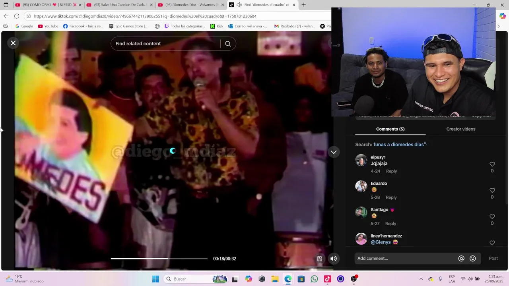Close the Salva Una Cancion tab
This screenshot has width=509, height=286.
(151, 5)
